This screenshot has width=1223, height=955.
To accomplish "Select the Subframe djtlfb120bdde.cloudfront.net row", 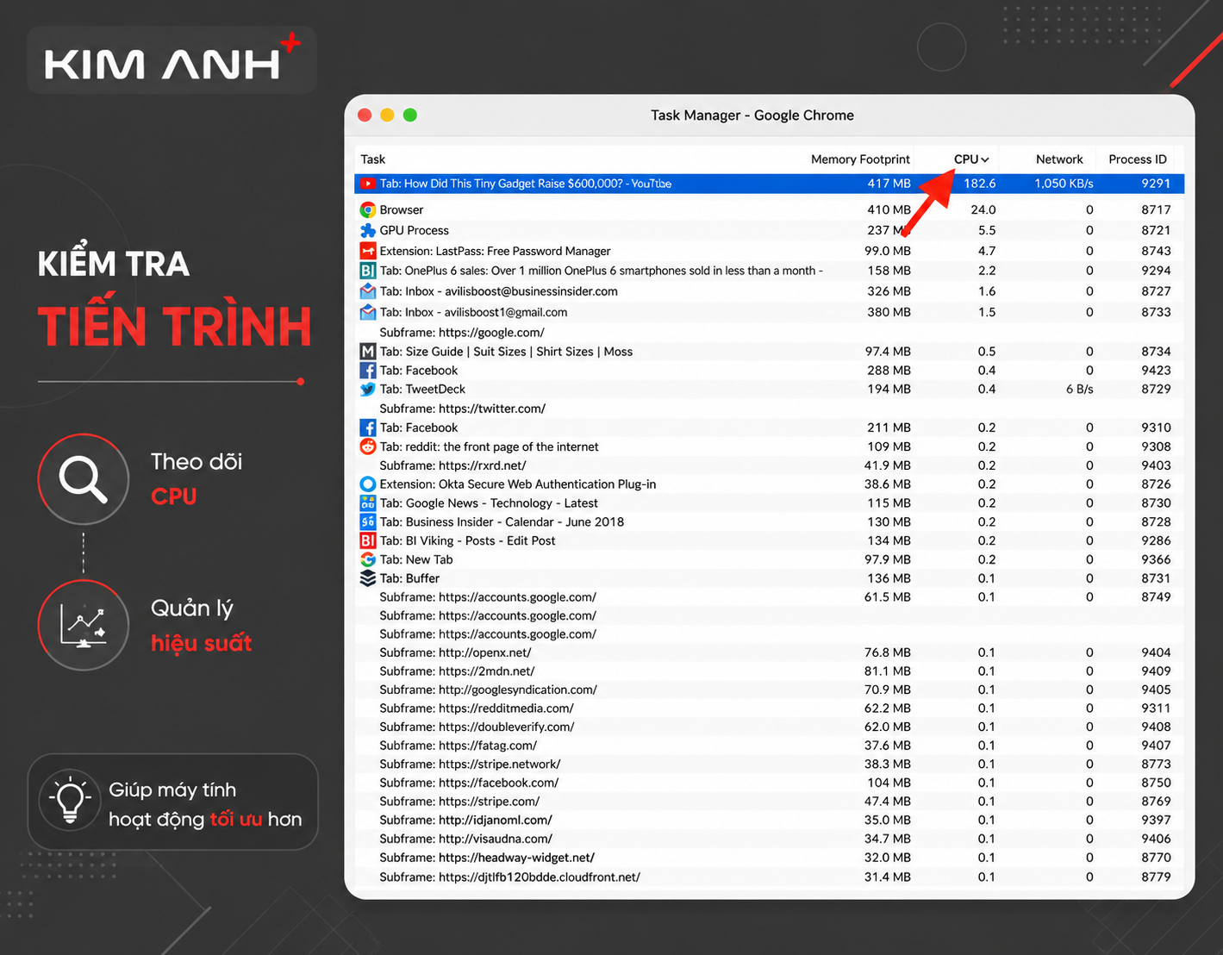I will [x=769, y=877].
